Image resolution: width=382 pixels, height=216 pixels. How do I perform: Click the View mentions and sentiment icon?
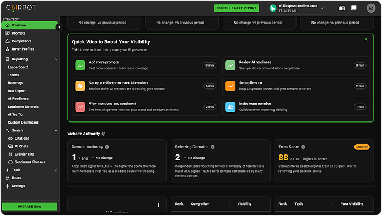coord(80,107)
